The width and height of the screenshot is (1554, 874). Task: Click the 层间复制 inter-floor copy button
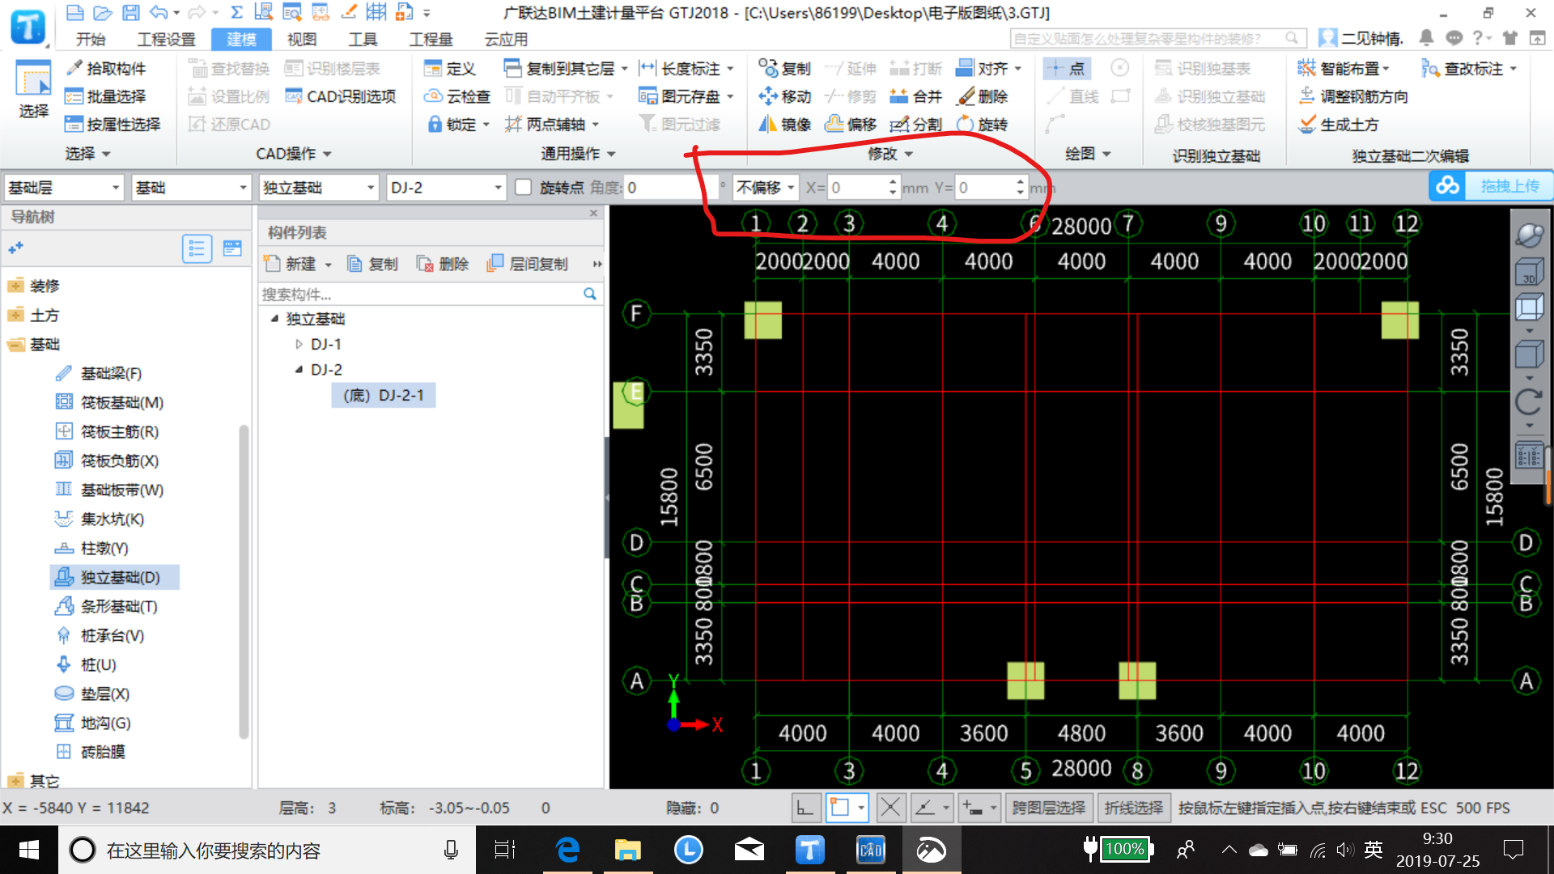pos(528,264)
